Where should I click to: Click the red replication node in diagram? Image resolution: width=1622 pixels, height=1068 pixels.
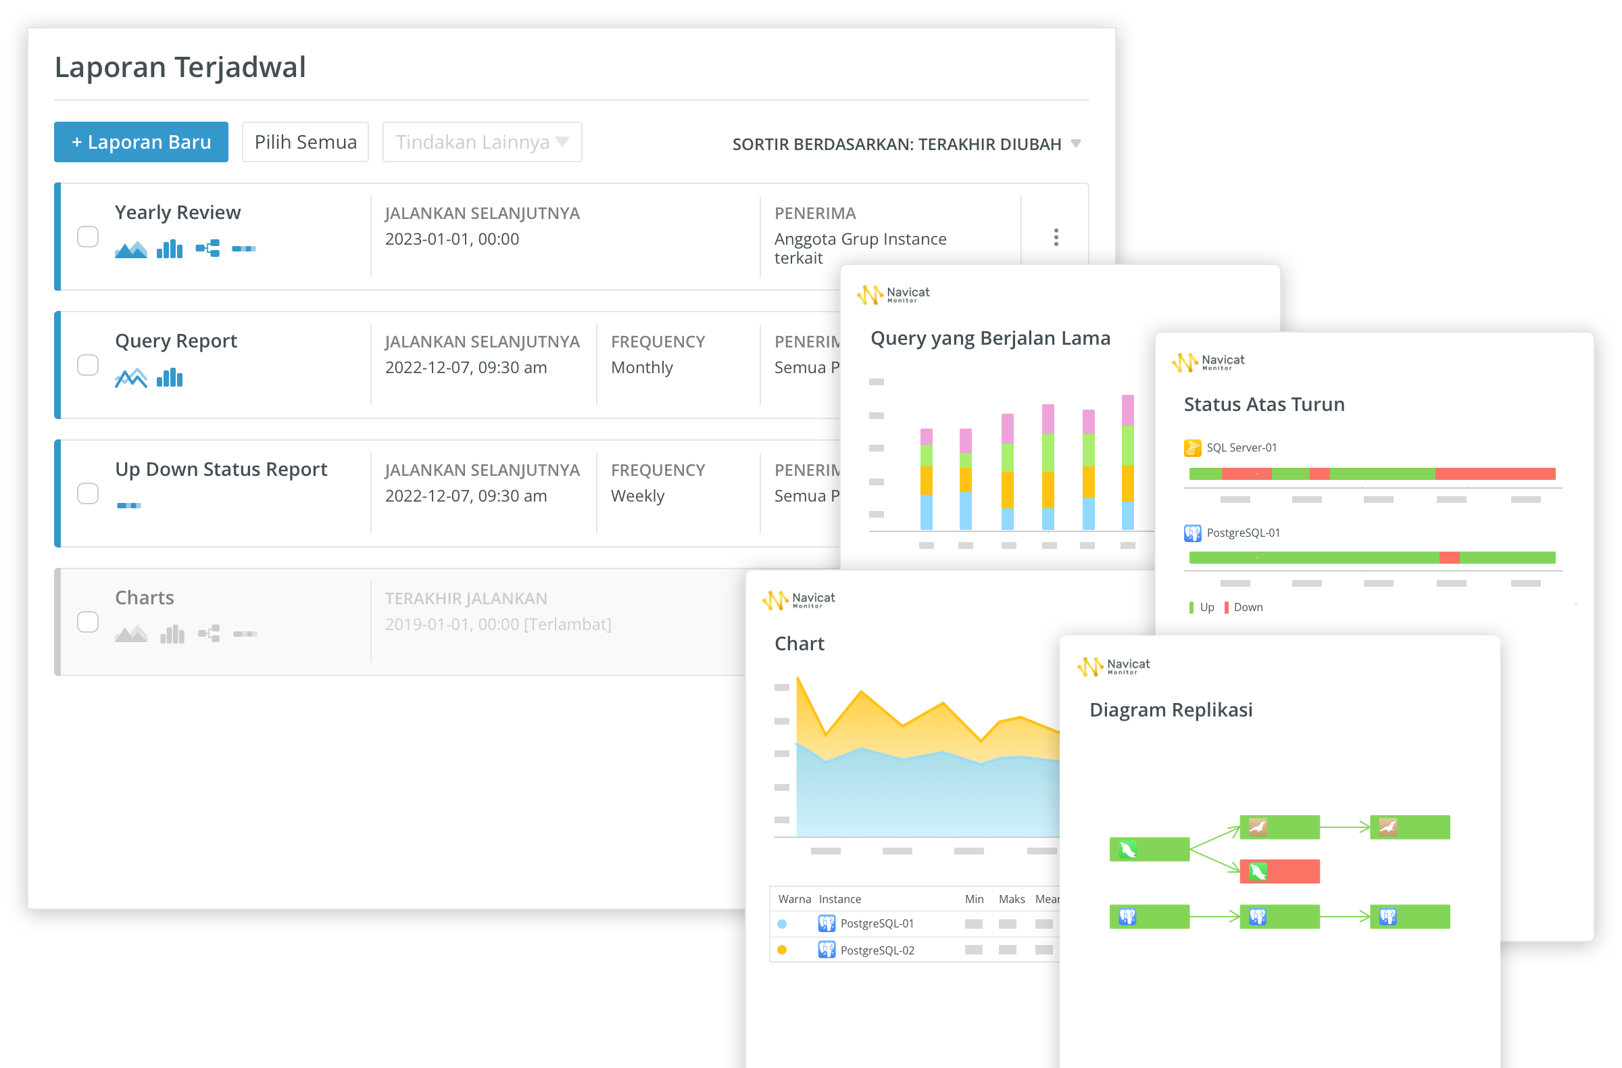1279,871
